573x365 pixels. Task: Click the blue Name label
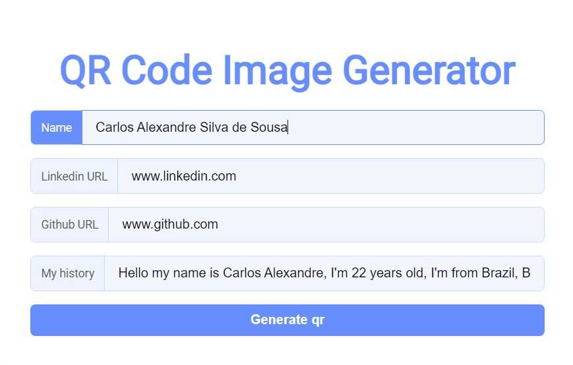point(57,127)
